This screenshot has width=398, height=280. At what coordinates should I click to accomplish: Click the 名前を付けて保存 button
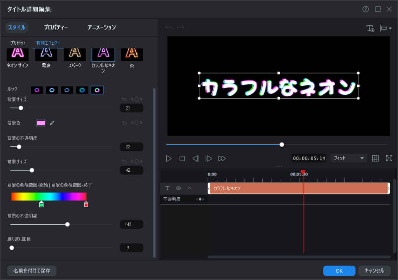tap(32, 271)
